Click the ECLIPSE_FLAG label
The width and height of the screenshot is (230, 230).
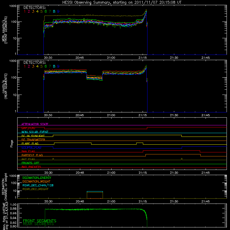point(31,147)
